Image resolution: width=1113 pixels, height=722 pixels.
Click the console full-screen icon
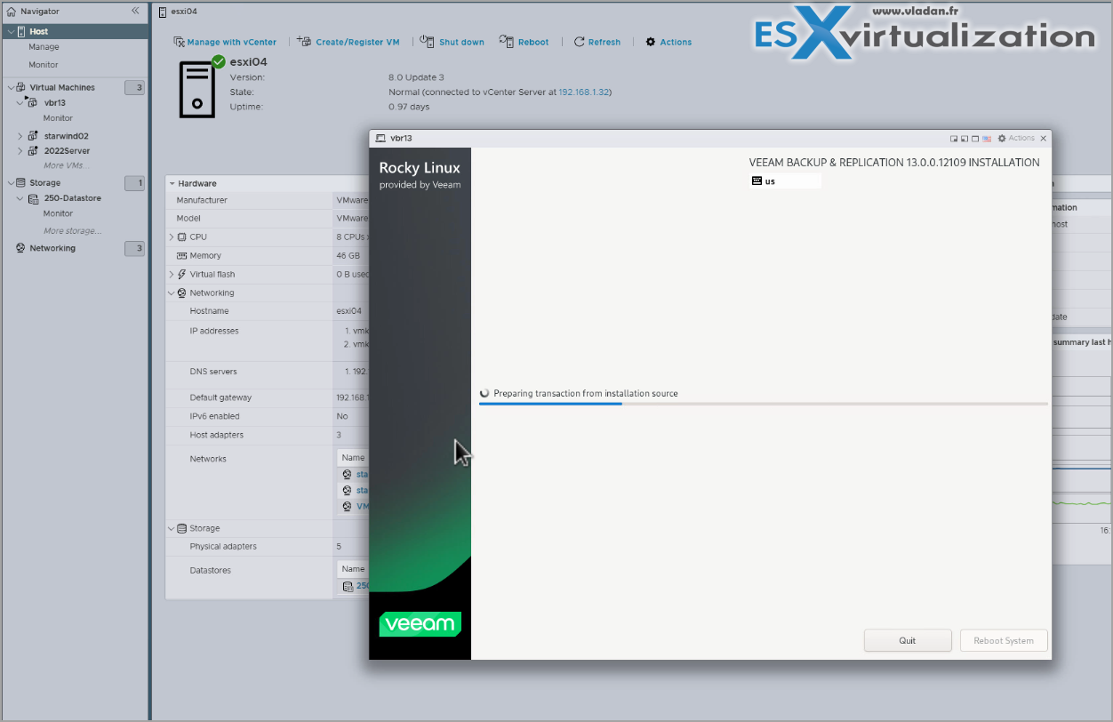(x=975, y=139)
